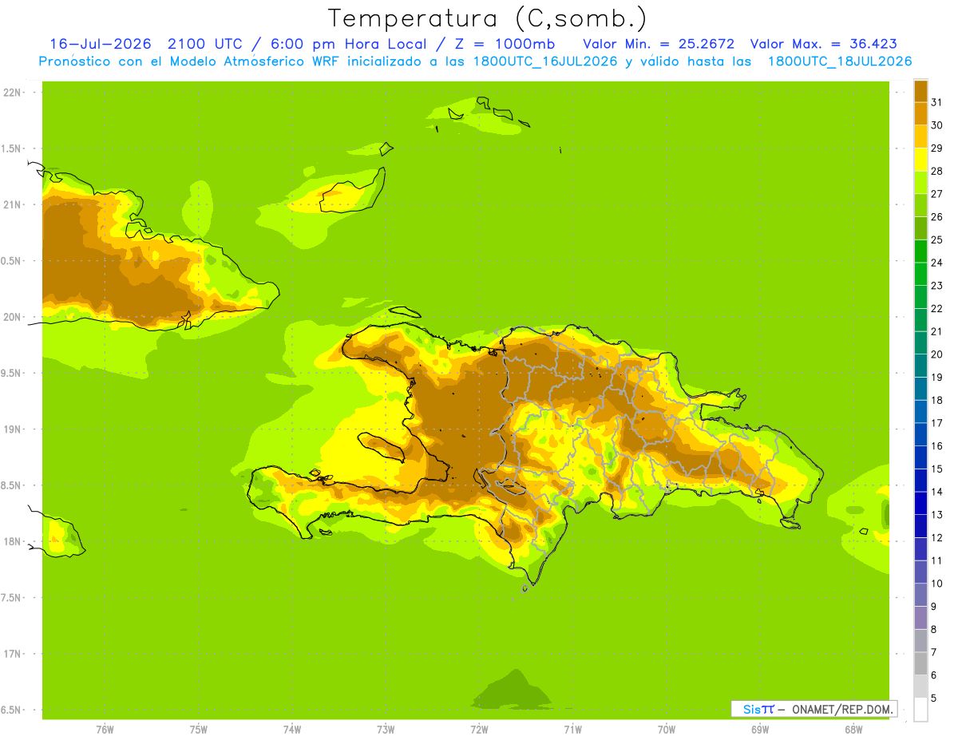Pick the purple swatch between 8 and 9
958x740 pixels.
click(x=920, y=618)
